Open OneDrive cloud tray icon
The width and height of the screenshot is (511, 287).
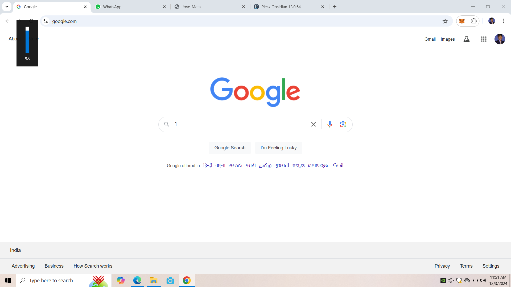pyautogui.click(x=467, y=280)
